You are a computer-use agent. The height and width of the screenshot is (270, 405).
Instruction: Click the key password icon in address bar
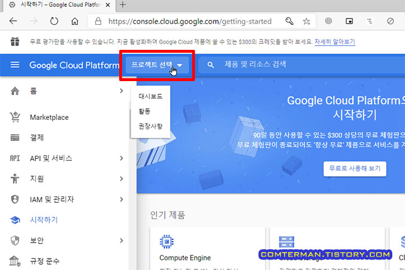pyautogui.click(x=289, y=21)
